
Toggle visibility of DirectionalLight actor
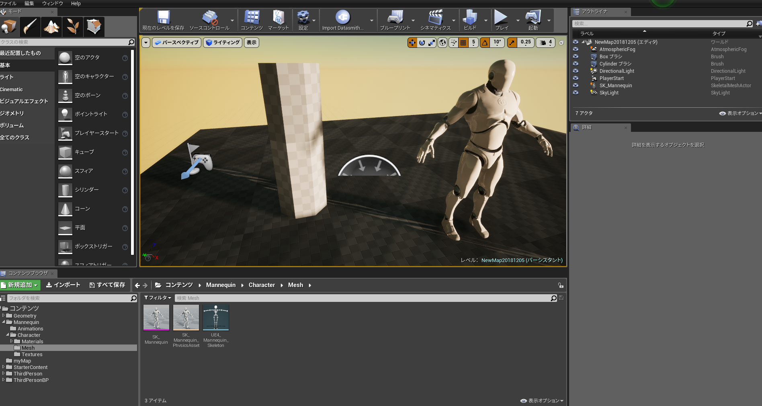[576, 71]
